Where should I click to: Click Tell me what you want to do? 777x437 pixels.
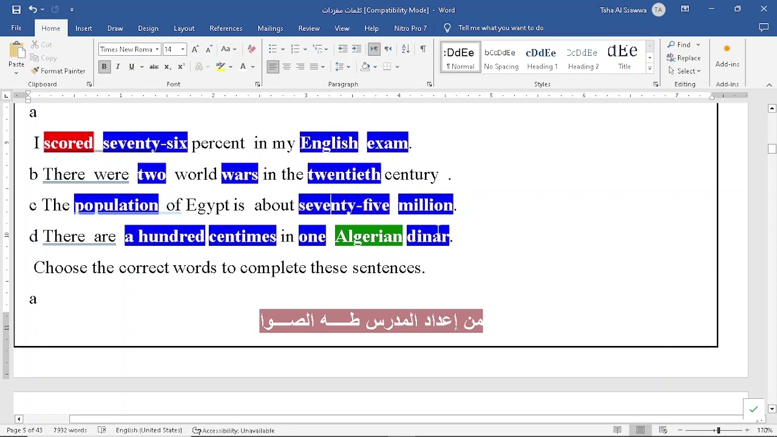[x=501, y=28]
